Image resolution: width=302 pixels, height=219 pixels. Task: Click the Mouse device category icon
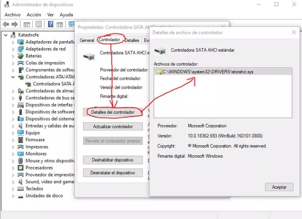tap(21, 161)
